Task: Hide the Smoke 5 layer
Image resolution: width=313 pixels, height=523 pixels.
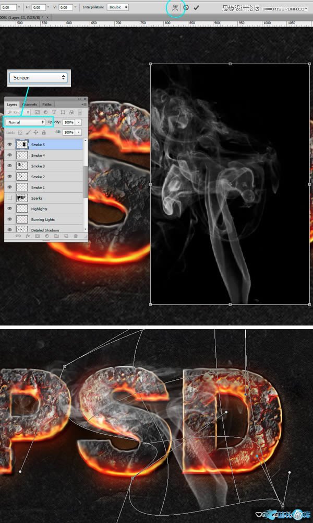Action: pyautogui.click(x=9, y=145)
